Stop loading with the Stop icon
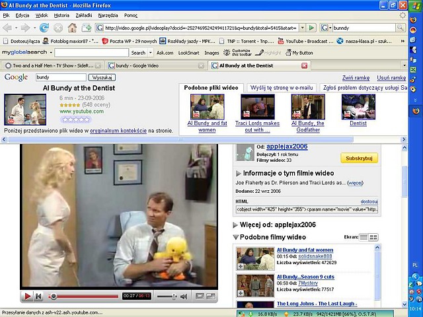Image resolution: width=423 pixels, height=317 pixels. pos(58,28)
